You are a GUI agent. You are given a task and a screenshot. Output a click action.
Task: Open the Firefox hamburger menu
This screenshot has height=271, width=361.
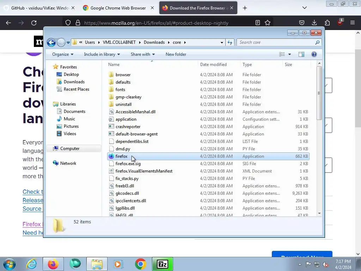tap(353, 23)
